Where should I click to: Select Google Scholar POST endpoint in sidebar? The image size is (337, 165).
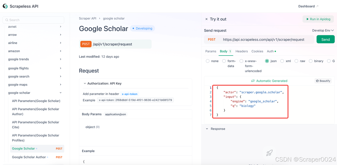[x=37, y=149]
